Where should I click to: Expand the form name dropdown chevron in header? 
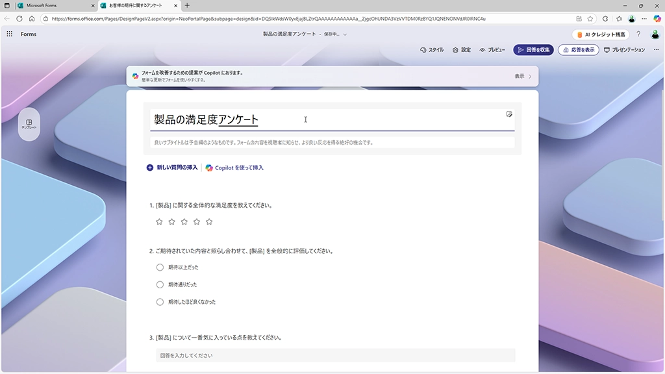[x=345, y=34]
